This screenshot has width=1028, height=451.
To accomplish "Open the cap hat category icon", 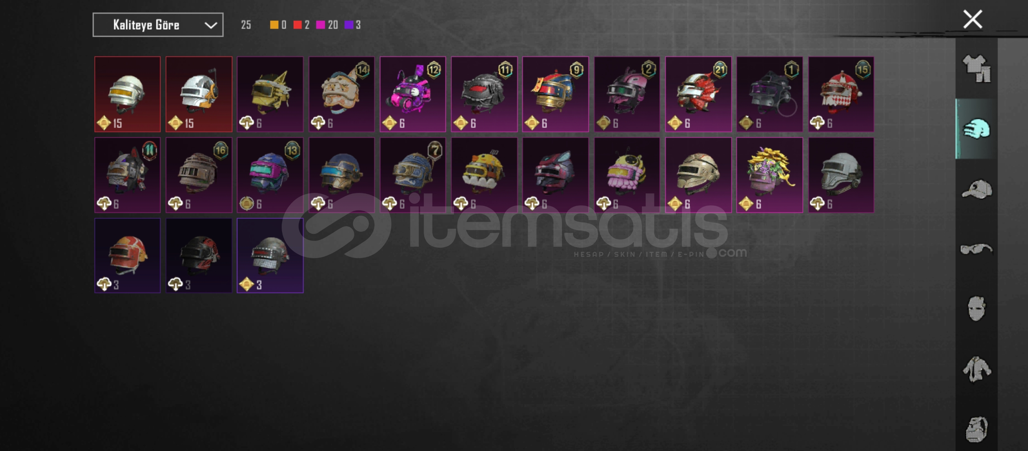I will [x=977, y=189].
